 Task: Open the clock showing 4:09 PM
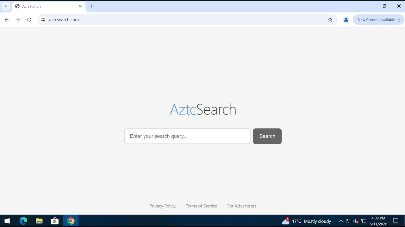pyautogui.click(x=378, y=221)
